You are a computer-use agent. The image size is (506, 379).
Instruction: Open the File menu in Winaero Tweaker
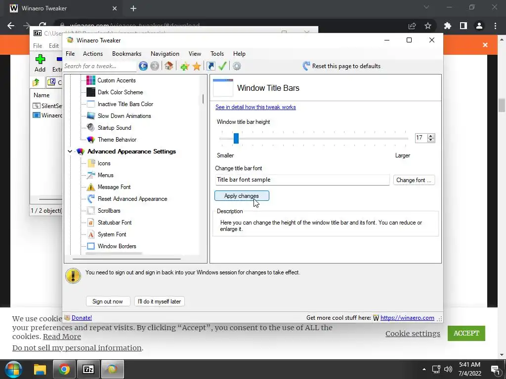coord(70,54)
